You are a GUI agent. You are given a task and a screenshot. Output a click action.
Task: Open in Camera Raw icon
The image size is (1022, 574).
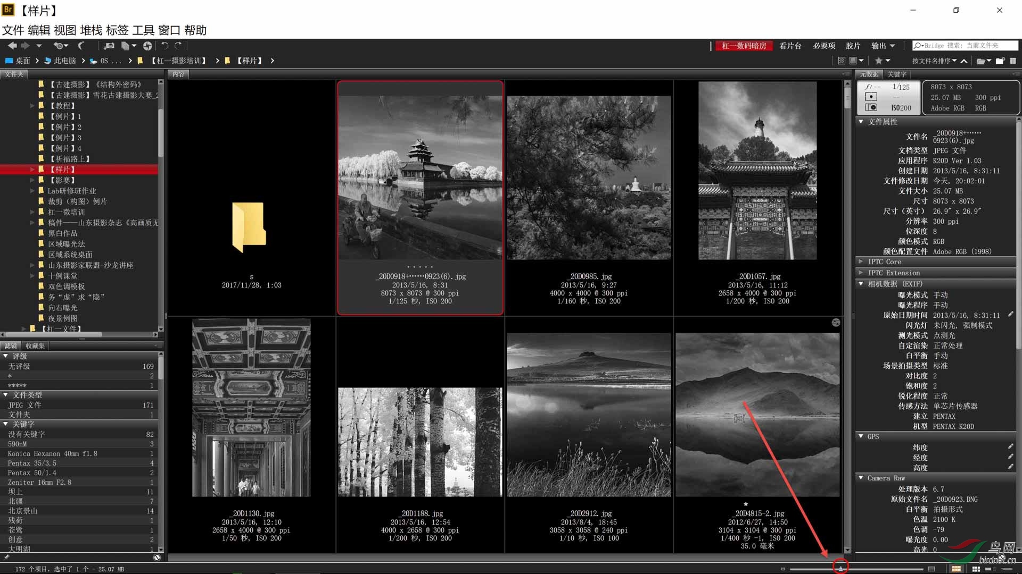(x=147, y=46)
